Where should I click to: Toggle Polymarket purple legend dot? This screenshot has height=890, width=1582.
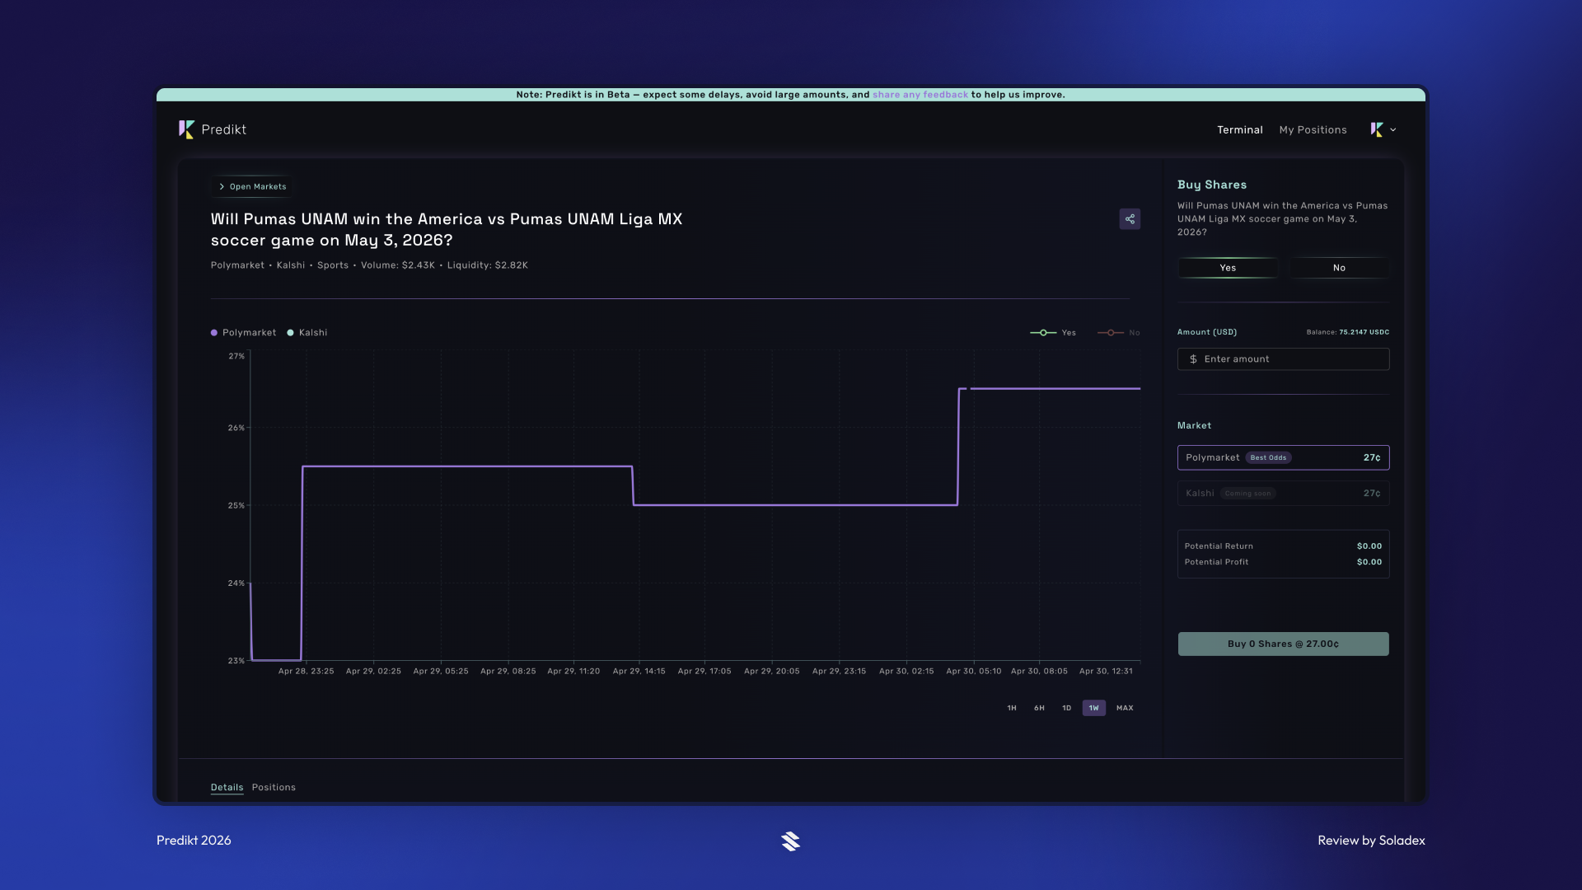[x=214, y=333]
